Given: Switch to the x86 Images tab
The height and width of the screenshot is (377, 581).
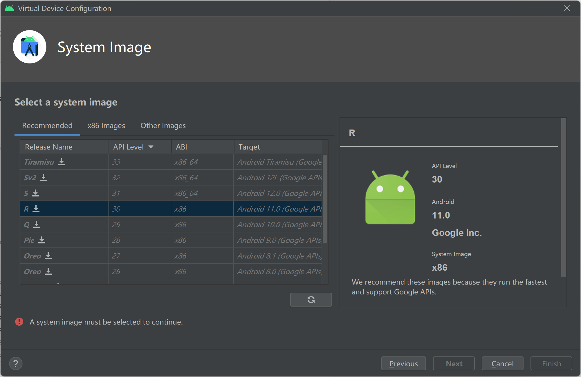Looking at the screenshot, I should point(106,125).
